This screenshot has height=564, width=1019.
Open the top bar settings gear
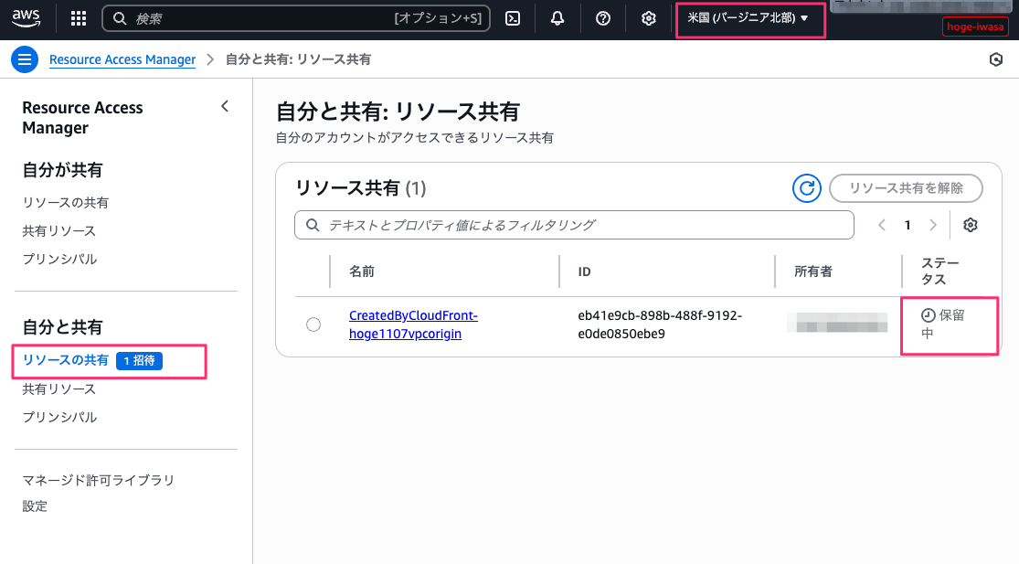(649, 18)
